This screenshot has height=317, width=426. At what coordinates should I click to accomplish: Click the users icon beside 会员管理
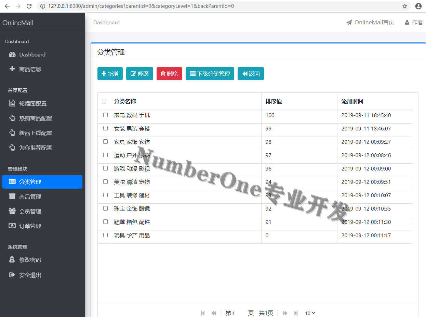12,211
